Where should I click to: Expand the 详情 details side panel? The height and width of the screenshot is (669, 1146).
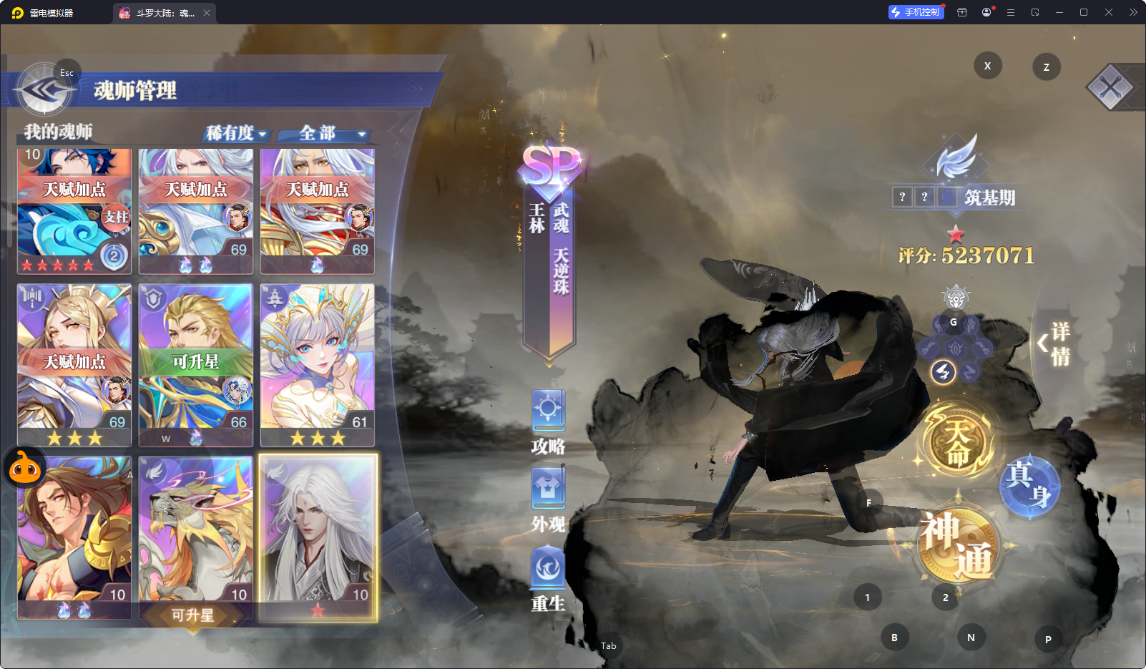coord(1054,343)
